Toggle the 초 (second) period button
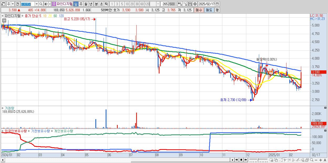The height and width of the screenshot is (163, 328). pyautogui.click(x=101, y=4)
